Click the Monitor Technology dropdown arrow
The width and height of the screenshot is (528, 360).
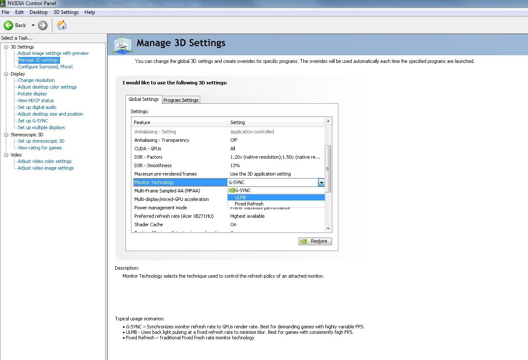[321, 182]
